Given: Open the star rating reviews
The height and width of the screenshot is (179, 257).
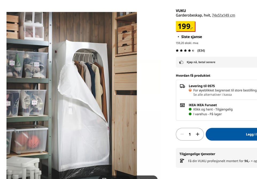Looking at the screenshot, I should (185, 50).
